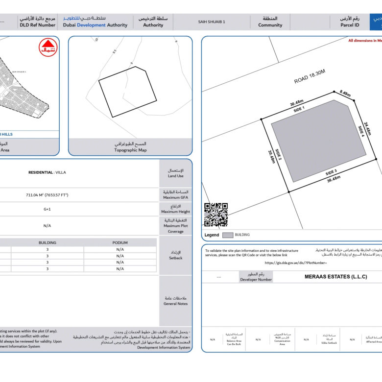Click the Maximum GFA value 711.04 M²

point(47,194)
